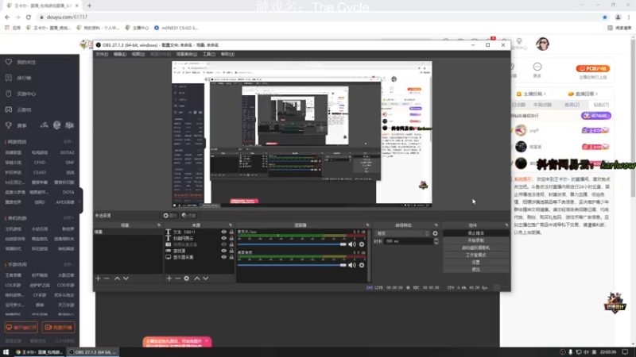Open 排行榜 icon in Douyu sidebar
This screenshot has height=357, width=636.
[x=9, y=78]
